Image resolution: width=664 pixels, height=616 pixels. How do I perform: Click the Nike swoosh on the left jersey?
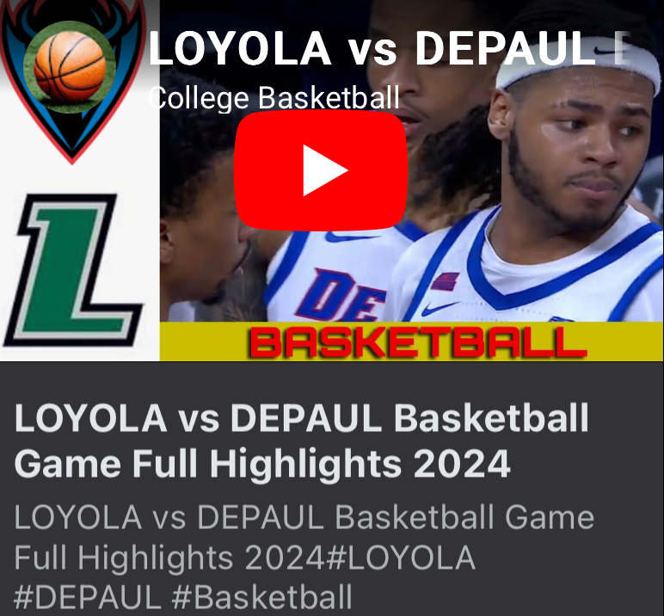tap(350, 237)
